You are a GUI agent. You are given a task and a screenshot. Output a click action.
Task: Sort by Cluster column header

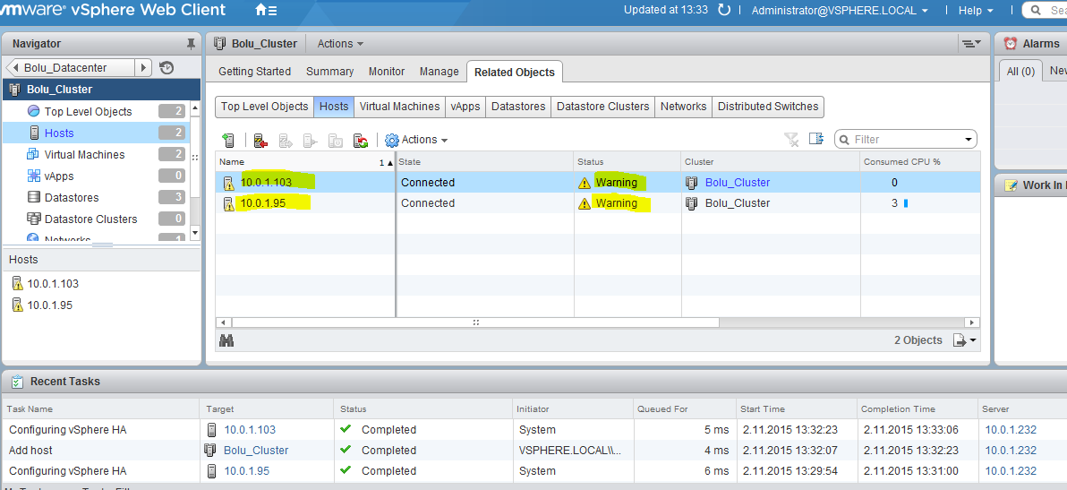coord(770,162)
